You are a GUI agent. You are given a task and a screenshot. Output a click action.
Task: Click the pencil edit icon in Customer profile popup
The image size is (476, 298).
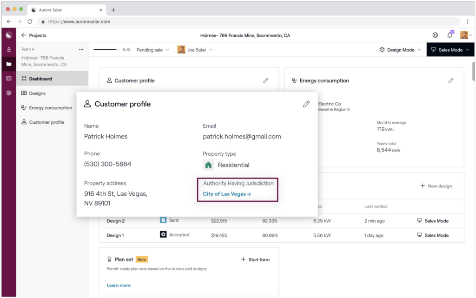[x=306, y=104]
